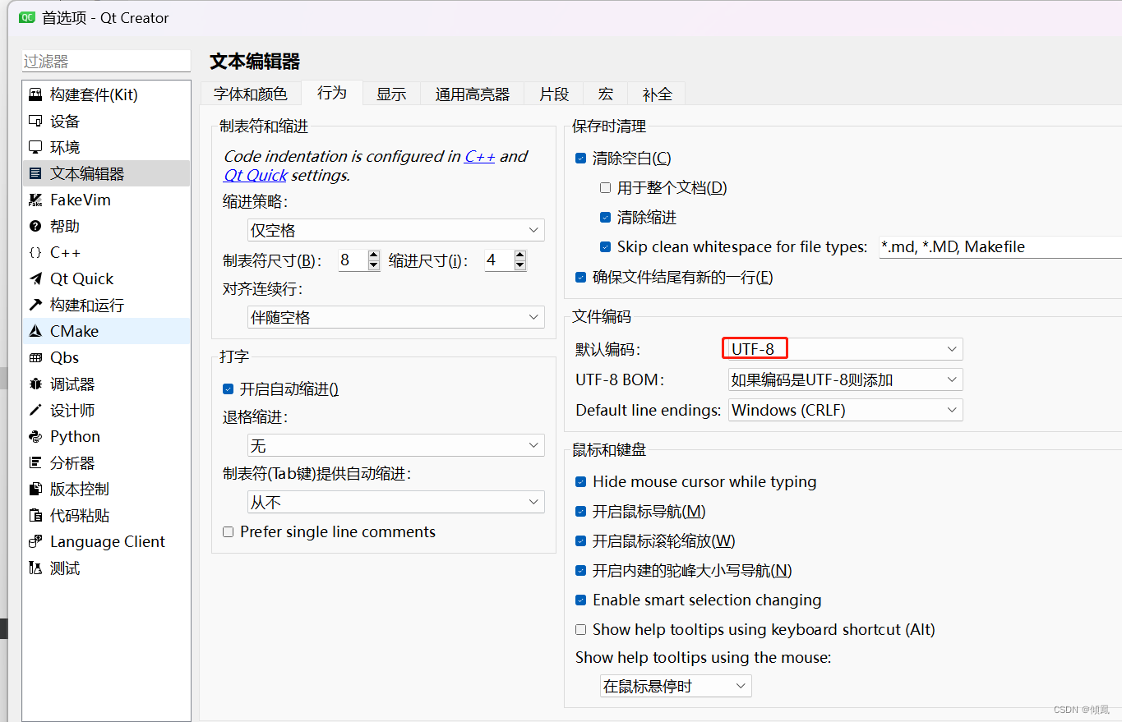This screenshot has height=722, width=1122.
Task: Select the 测试 flask icon
Action: coord(35,568)
